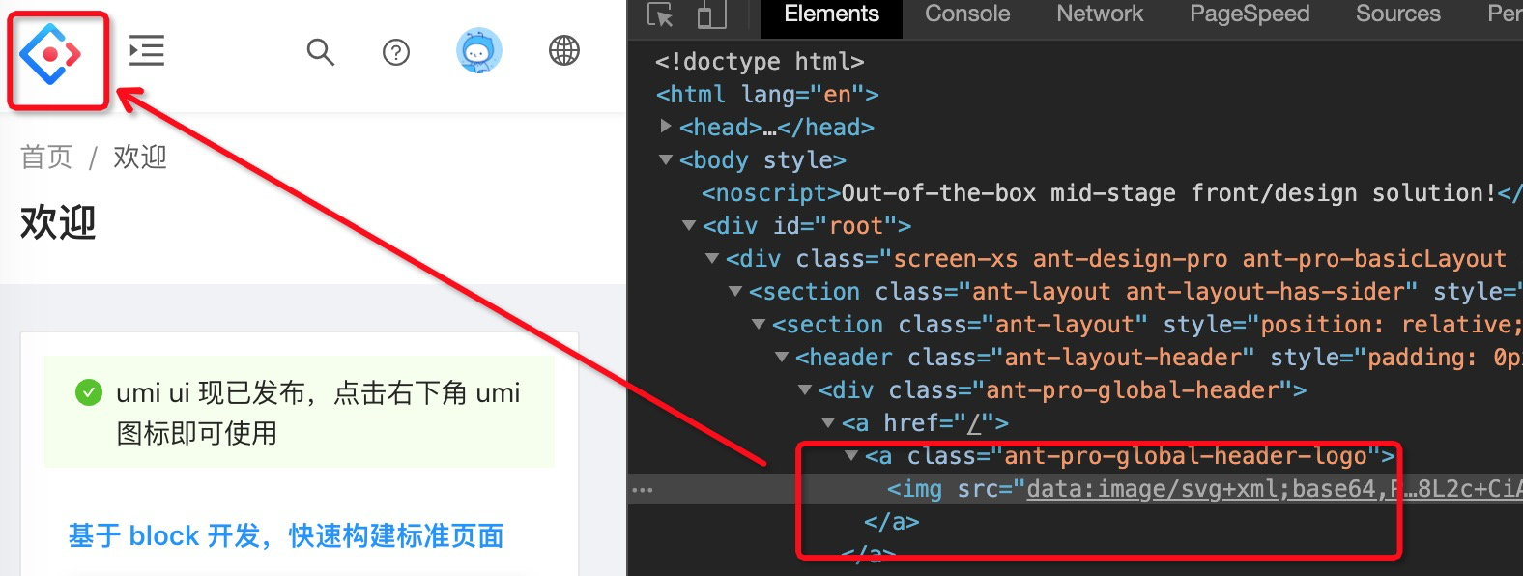The width and height of the screenshot is (1523, 576).
Task: Collapse the ant-layout-header node
Action: tap(782, 357)
